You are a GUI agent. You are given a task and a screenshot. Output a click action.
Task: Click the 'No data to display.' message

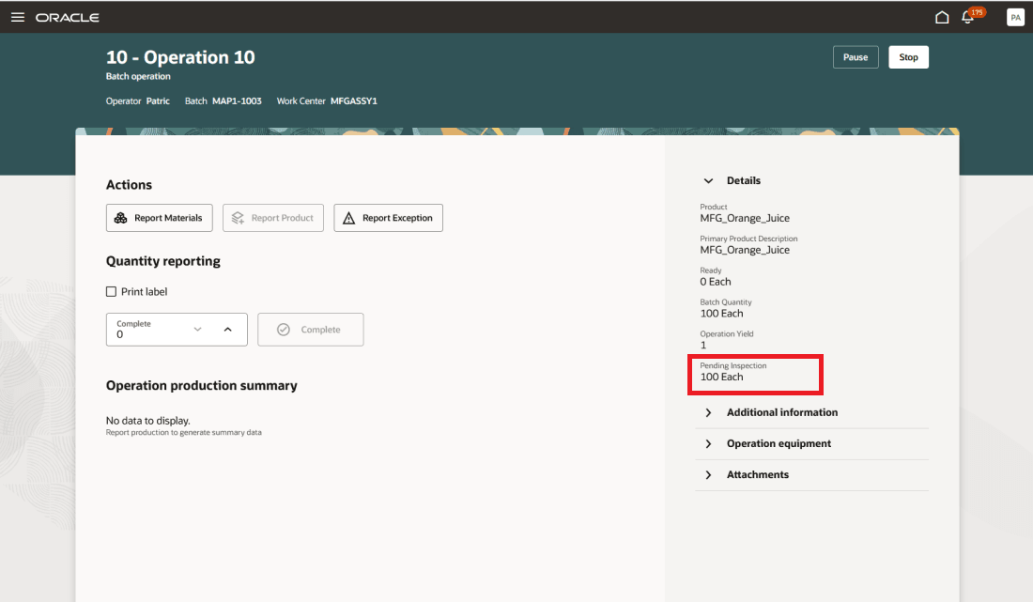pyautogui.click(x=148, y=420)
